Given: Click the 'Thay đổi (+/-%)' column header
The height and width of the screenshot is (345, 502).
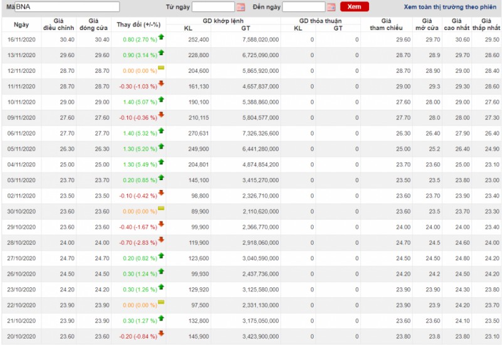Looking at the screenshot, I should click(139, 24).
